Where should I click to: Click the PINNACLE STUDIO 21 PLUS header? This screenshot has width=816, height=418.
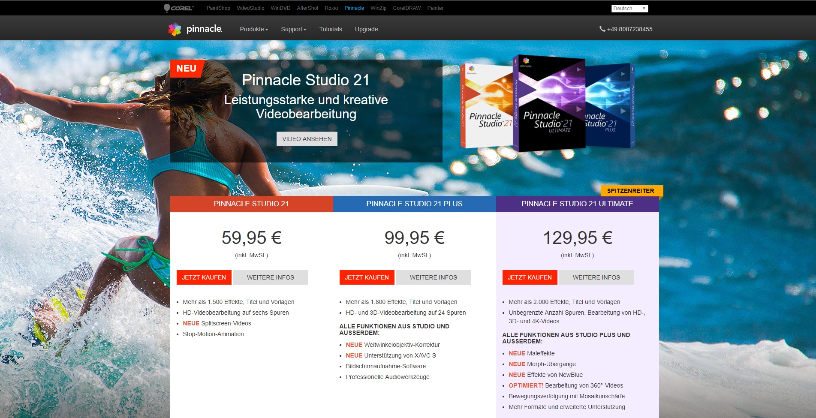tap(415, 204)
